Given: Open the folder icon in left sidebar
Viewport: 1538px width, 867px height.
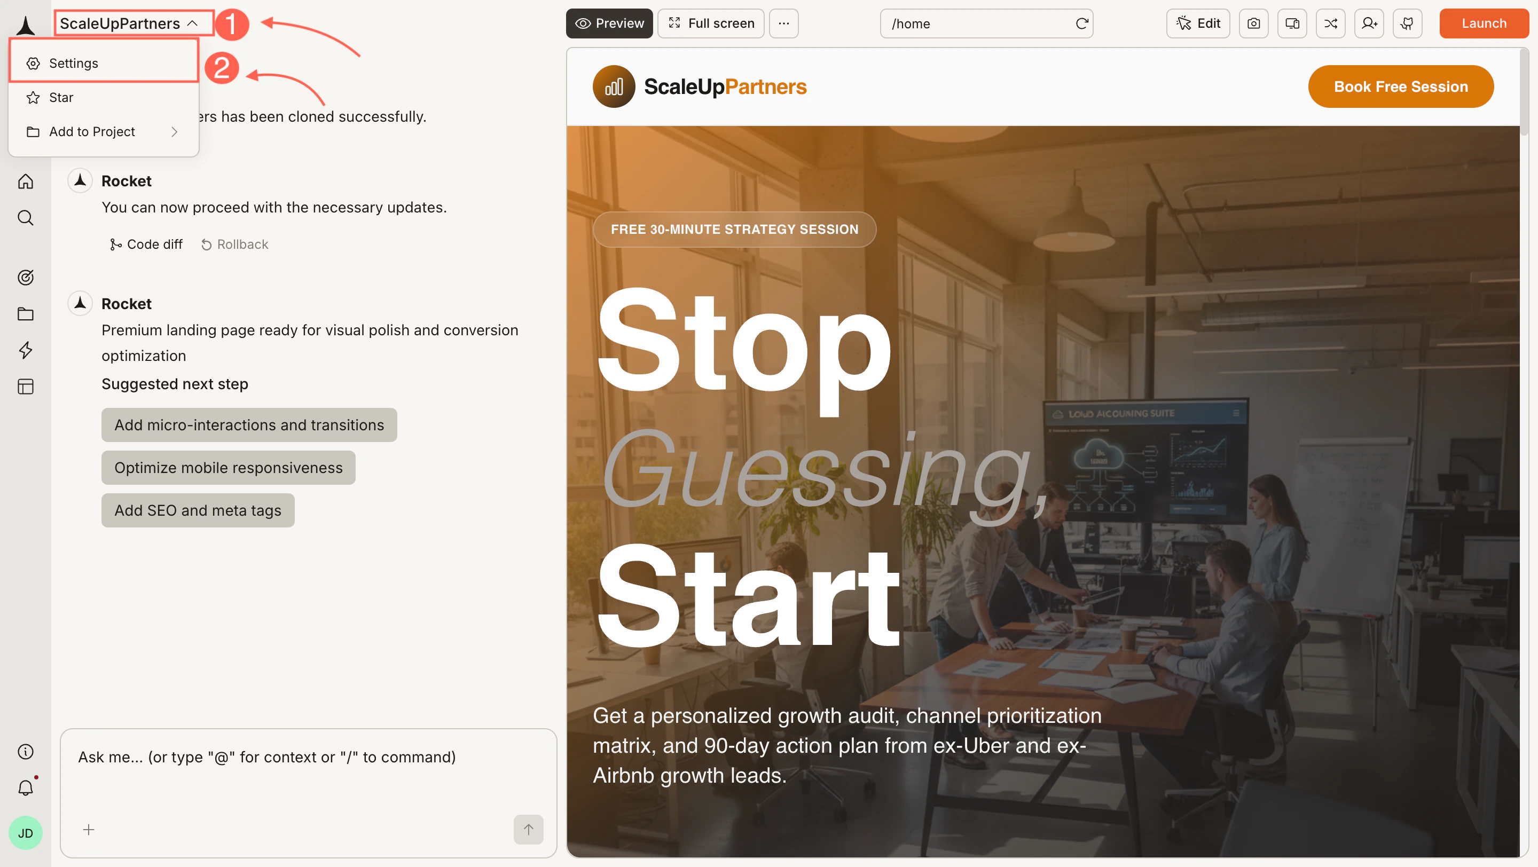Looking at the screenshot, I should pyautogui.click(x=26, y=314).
